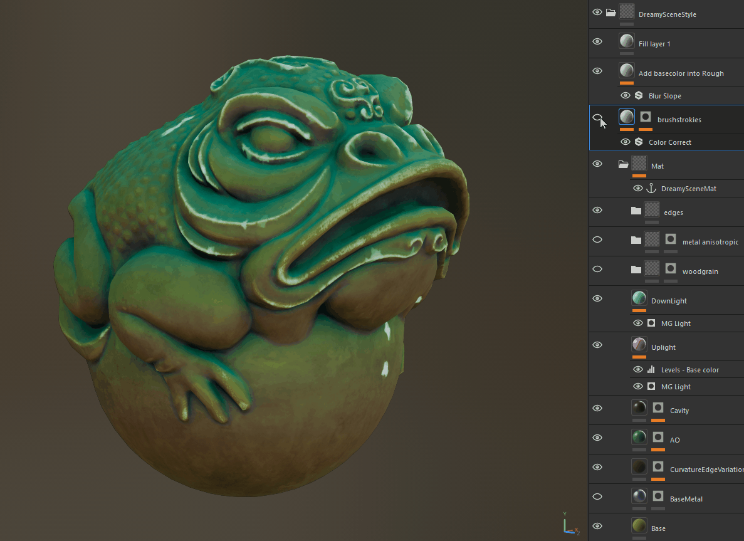Collapse the Mat folder
The width and height of the screenshot is (744, 541).
point(623,164)
